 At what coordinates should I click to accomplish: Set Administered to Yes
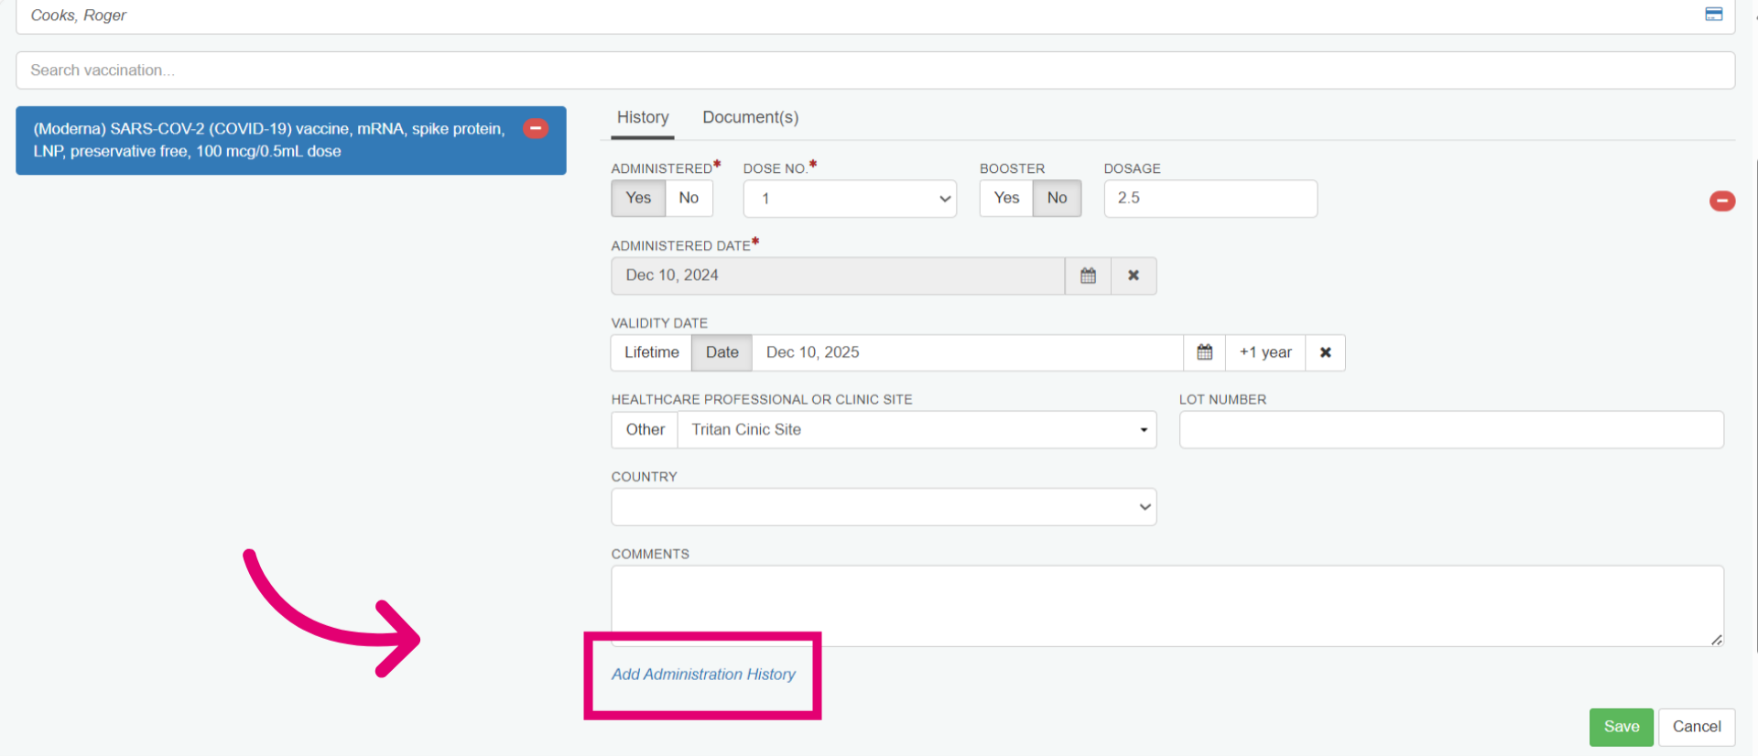638,198
